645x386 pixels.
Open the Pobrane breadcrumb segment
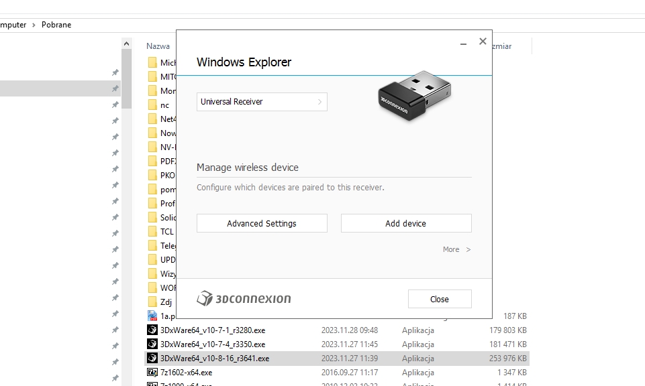tap(56, 25)
